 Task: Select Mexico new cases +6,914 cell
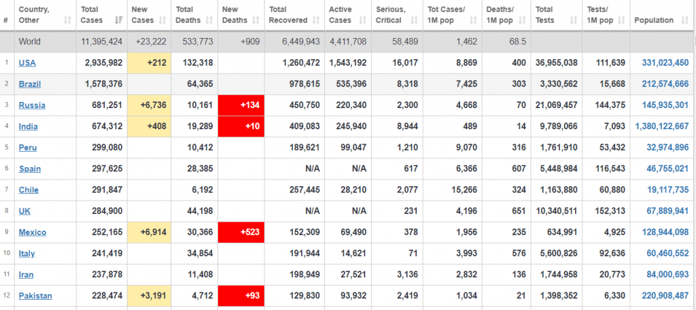click(149, 232)
